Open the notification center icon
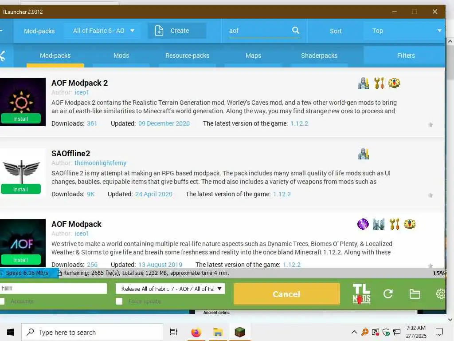Viewport: 454px width, 341px height. tap(439, 332)
